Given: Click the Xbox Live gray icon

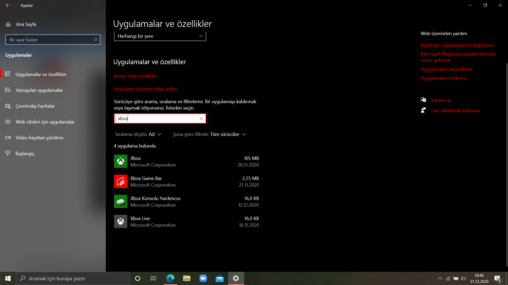Looking at the screenshot, I should coord(120,221).
